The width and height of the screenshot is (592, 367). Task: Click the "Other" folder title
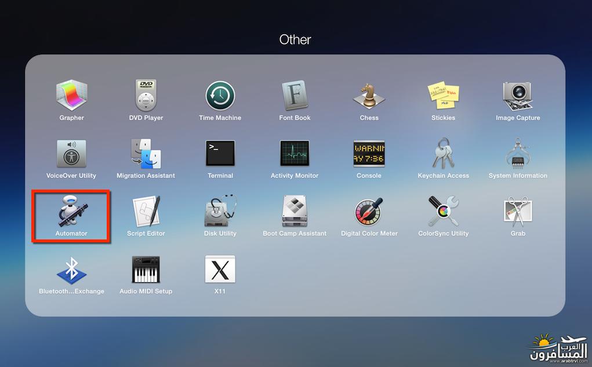295,39
